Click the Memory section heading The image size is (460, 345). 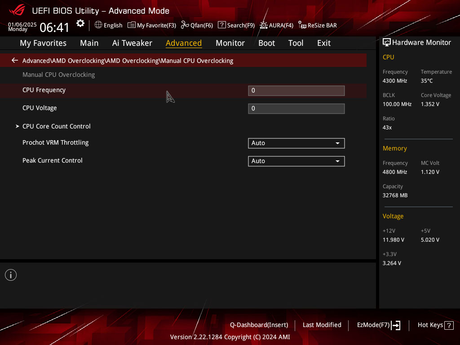click(x=395, y=148)
